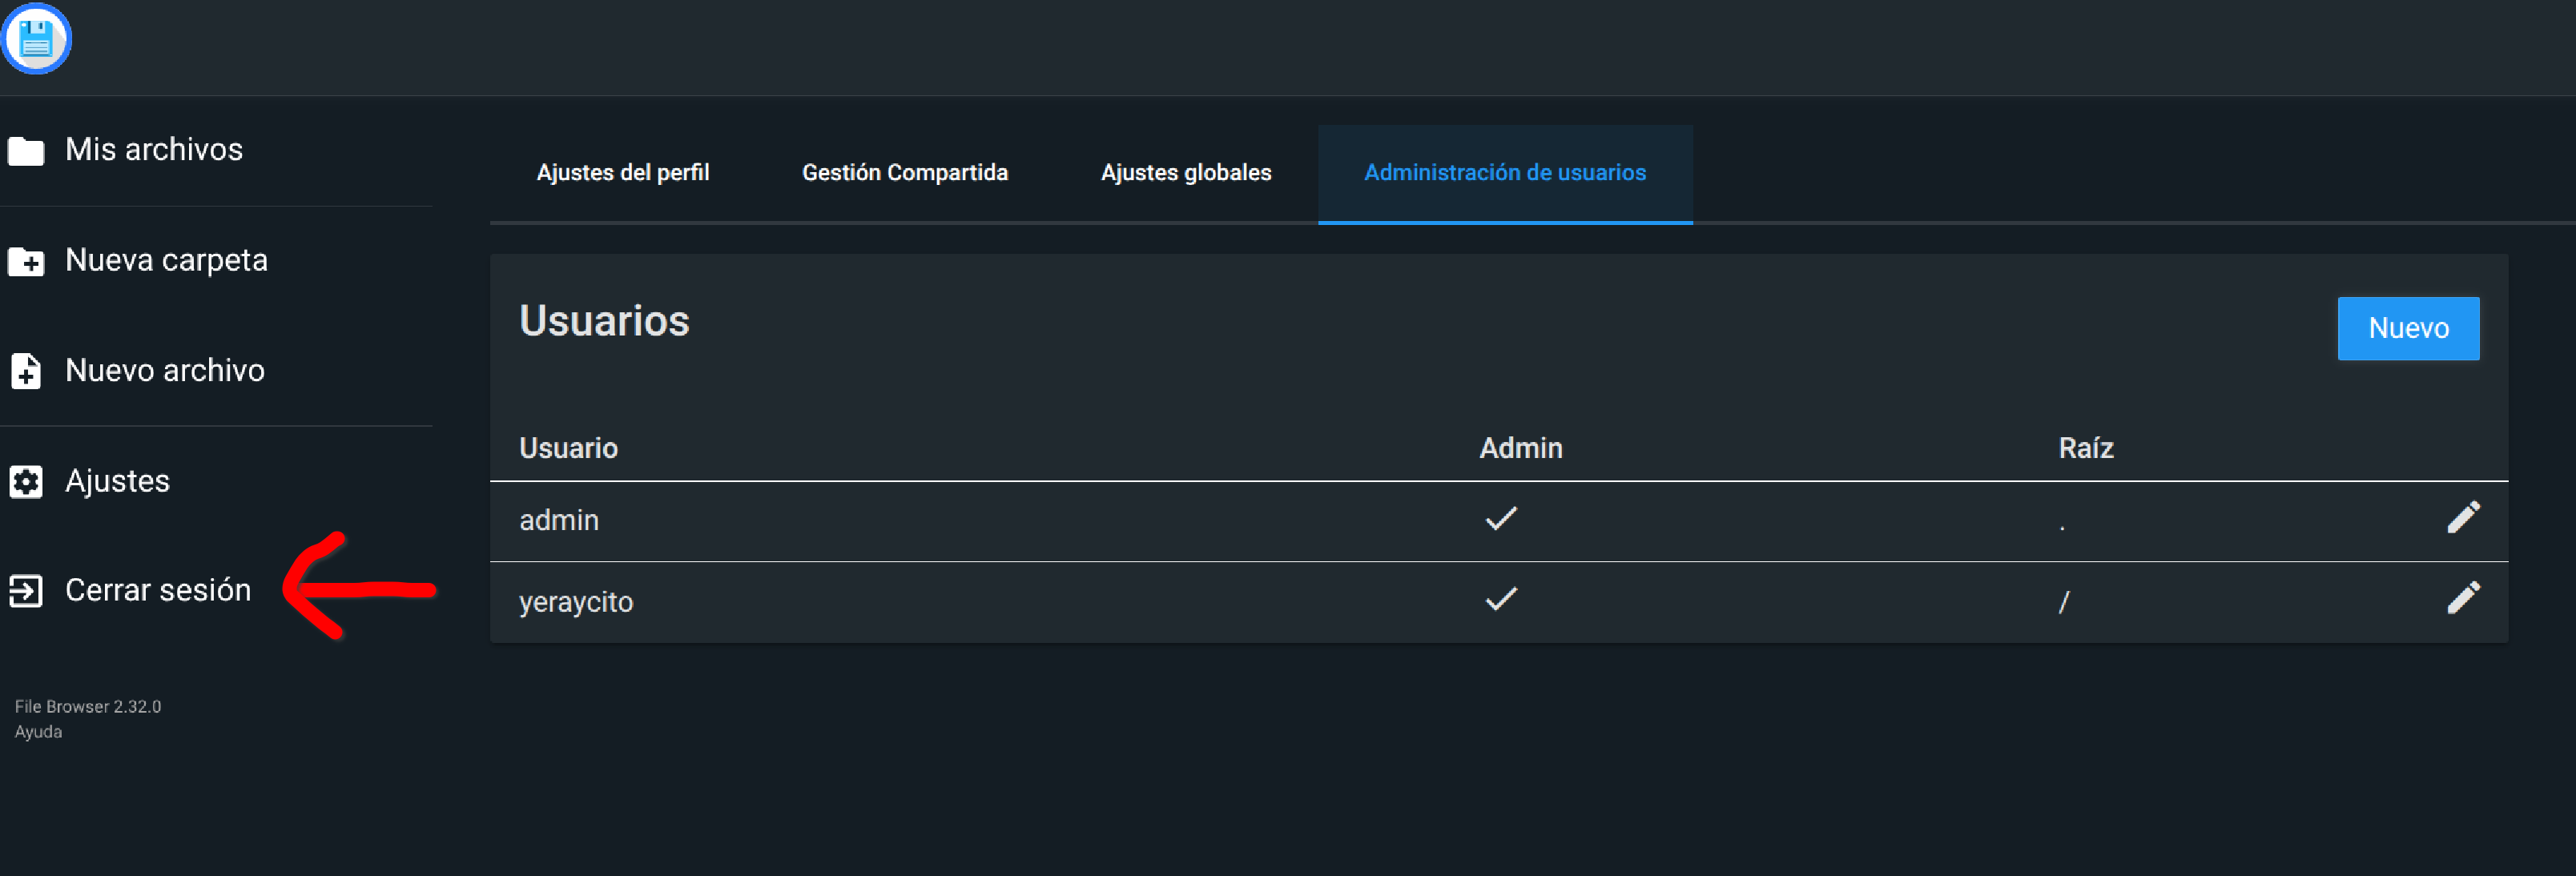Click the Mis archivos folder icon
The height and width of the screenshot is (876, 2576).
point(26,151)
